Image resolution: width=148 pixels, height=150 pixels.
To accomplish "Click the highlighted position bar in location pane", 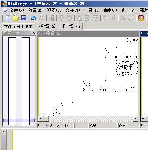I will pyautogui.click(x=19, y=120).
